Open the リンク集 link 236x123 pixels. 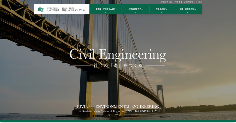[179, 2]
